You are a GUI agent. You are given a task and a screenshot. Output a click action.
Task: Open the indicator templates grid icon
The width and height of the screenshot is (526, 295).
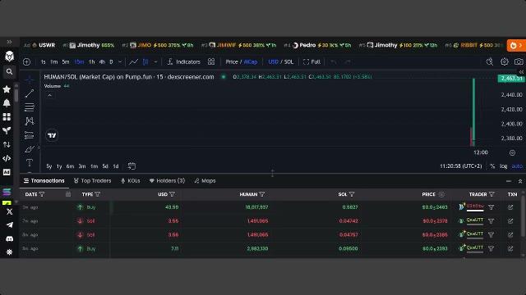pyautogui.click(x=211, y=62)
